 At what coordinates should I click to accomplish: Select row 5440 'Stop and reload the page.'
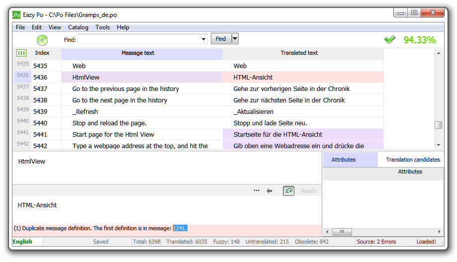pos(109,123)
